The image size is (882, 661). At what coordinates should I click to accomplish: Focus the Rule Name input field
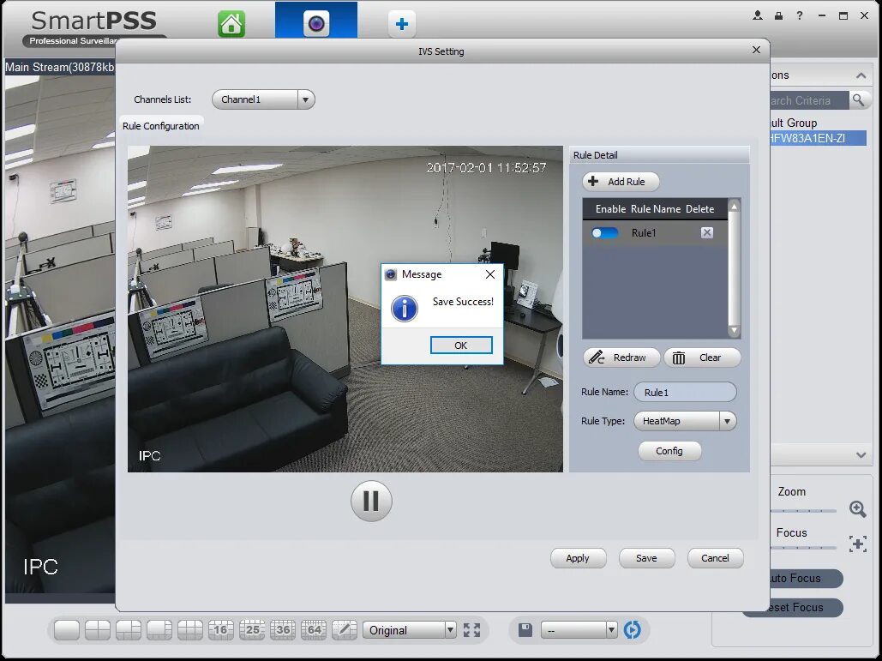coord(685,392)
